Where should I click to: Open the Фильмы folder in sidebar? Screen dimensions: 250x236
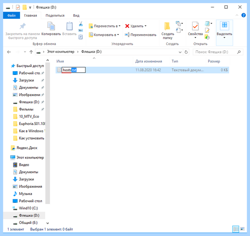pyautogui.click(x=28, y=109)
